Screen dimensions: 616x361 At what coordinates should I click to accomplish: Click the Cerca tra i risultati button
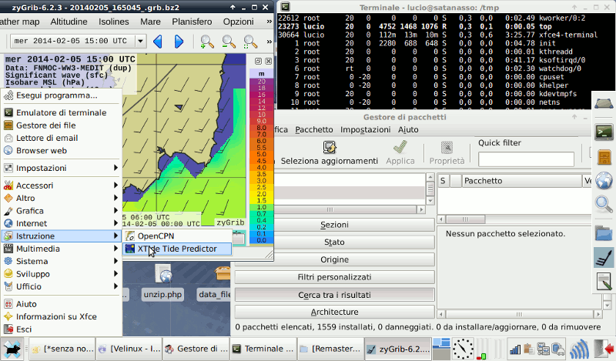click(334, 295)
